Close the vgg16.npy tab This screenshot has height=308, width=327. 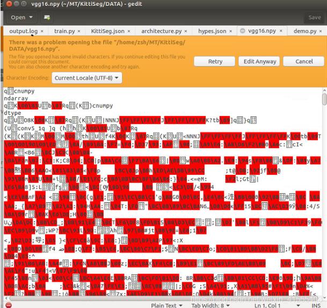click(281, 31)
